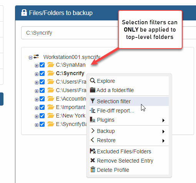Click the sync arrows icon beside Workstation001.syncrify
The height and width of the screenshot is (183, 196).
(36, 57)
